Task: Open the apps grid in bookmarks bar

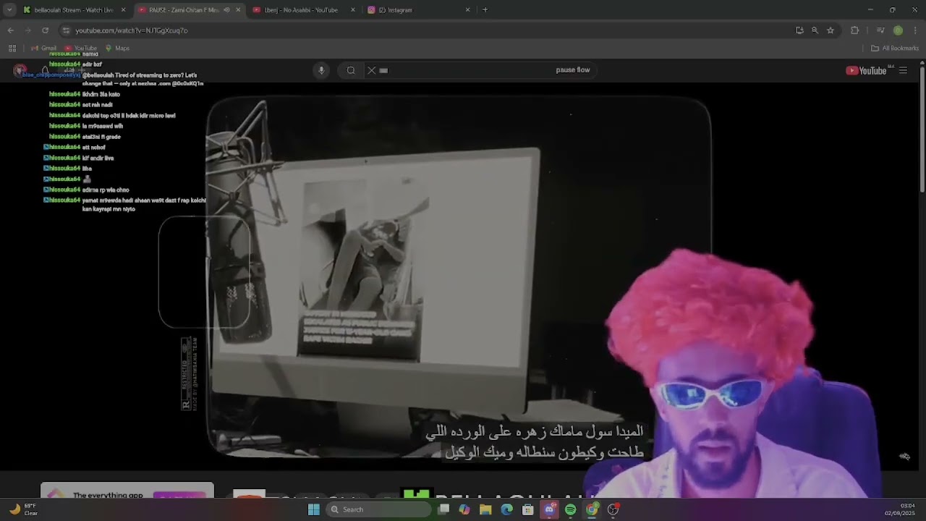Action: [x=12, y=48]
